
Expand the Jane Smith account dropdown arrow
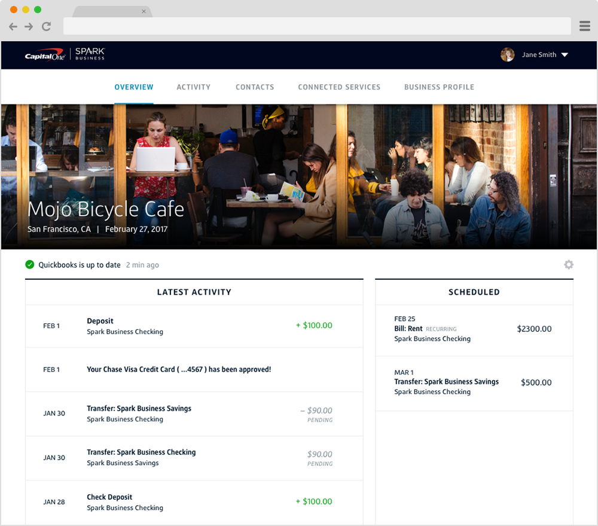[565, 55]
